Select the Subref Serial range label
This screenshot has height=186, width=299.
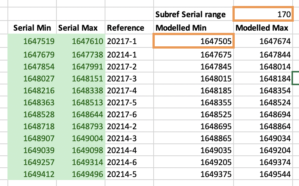(191, 14)
